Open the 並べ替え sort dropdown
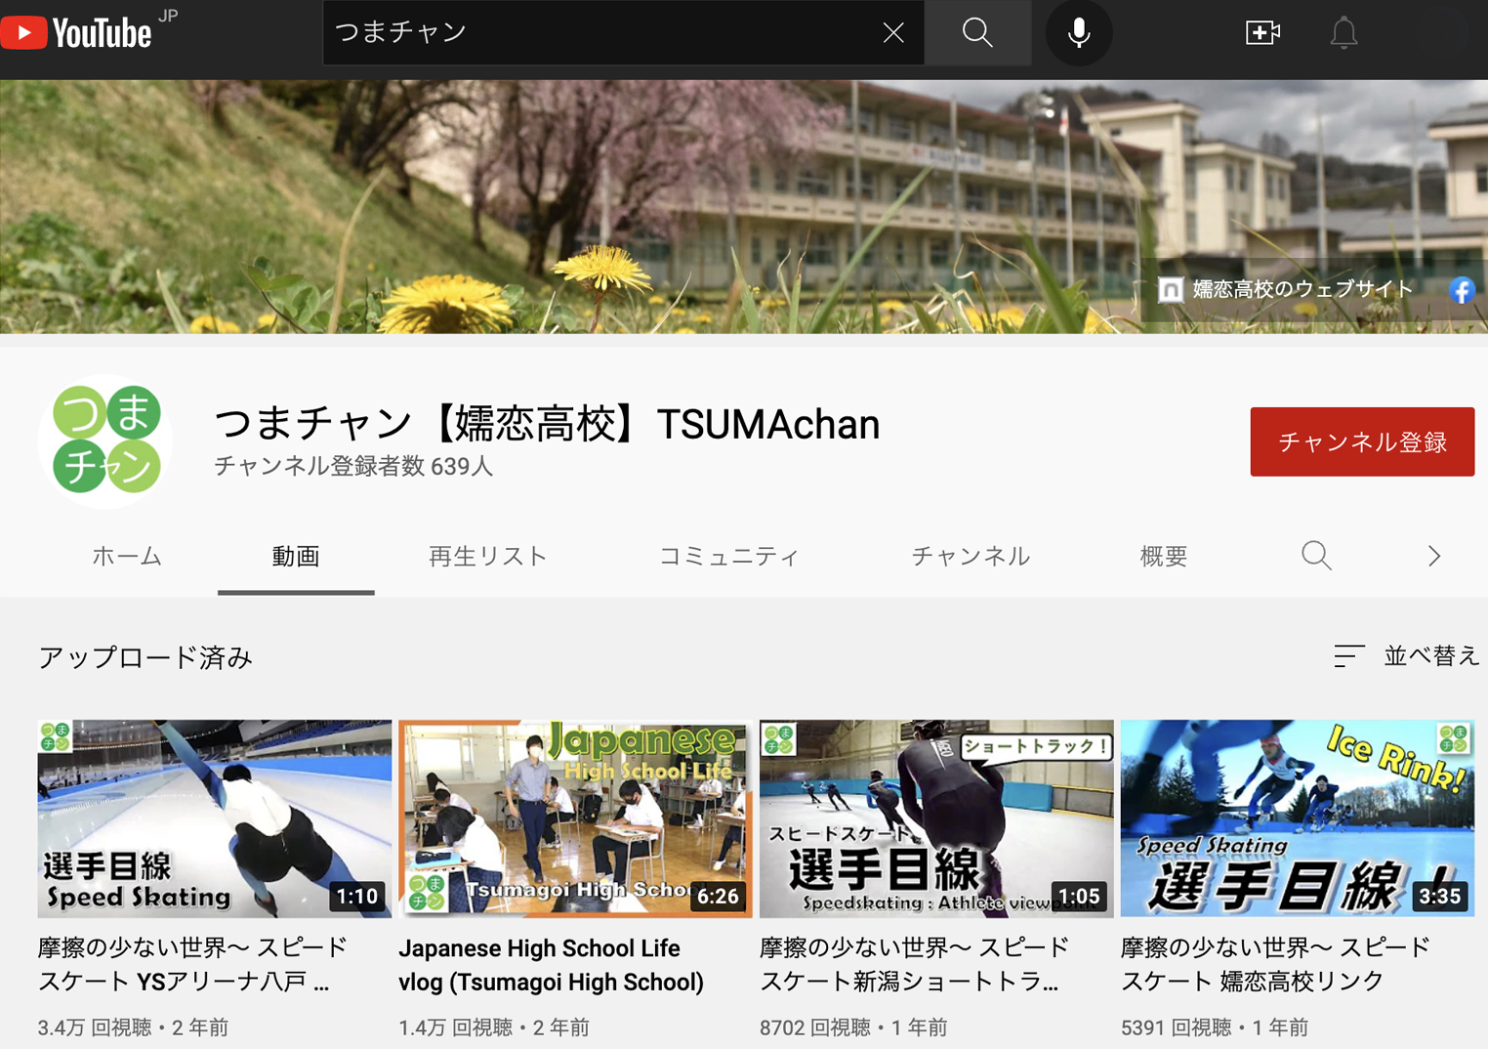Image resolution: width=1488 pixels, height=1049 pixels. (x=1430, y=656)
